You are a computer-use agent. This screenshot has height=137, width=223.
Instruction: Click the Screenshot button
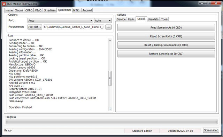211,130
